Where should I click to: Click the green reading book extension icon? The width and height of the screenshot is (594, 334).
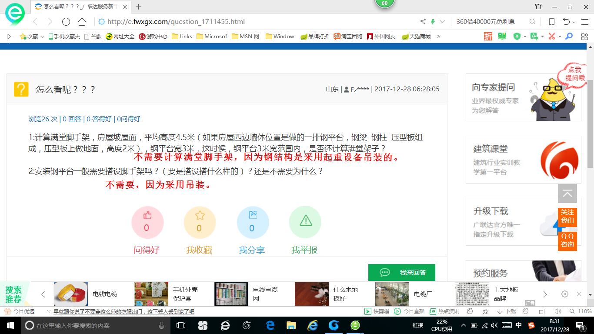pyautogui.click(x=502, y=37)
